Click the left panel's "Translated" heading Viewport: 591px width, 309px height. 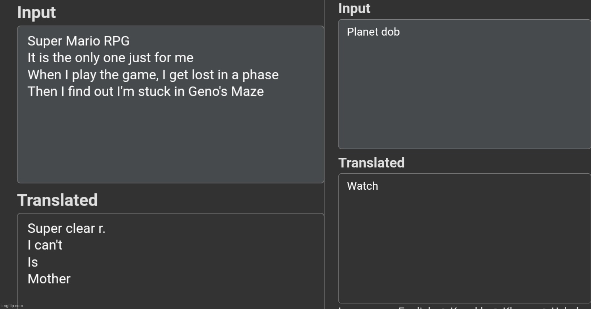tap(57, 200)
